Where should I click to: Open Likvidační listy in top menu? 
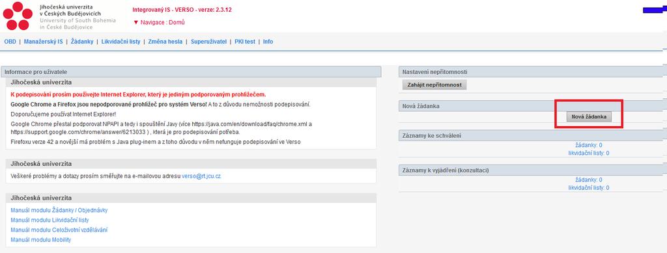pos(121,42)
